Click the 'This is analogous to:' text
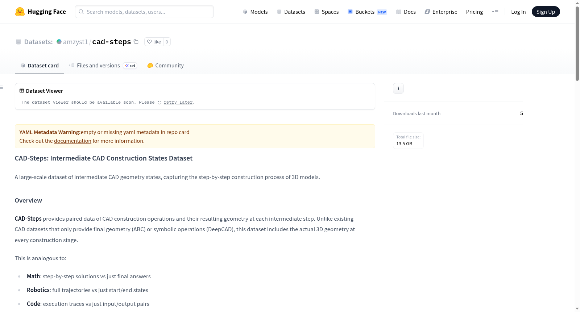 point(41,258)
